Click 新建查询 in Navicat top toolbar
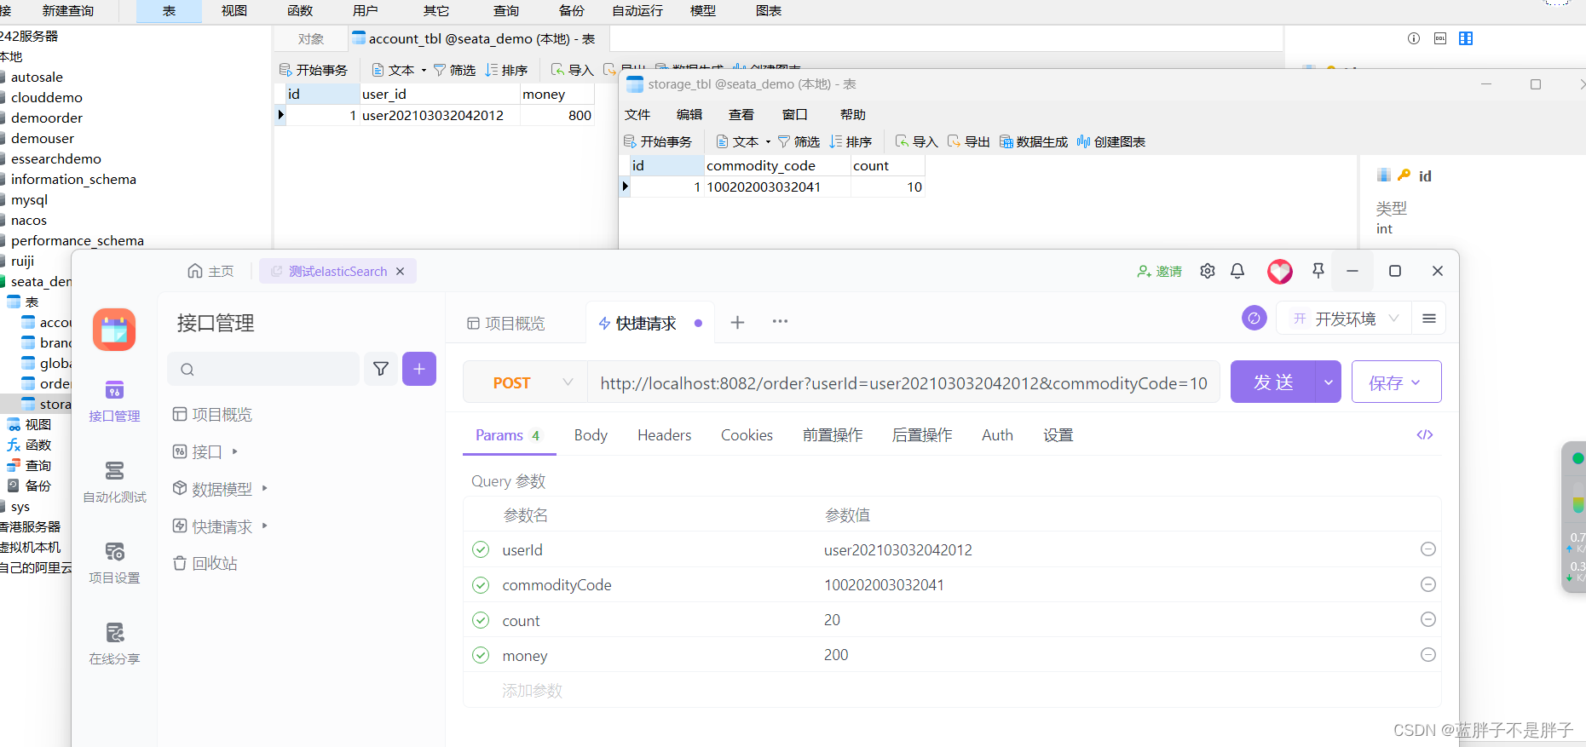This screenshot has height=747, width=1586. pos(68,10)
